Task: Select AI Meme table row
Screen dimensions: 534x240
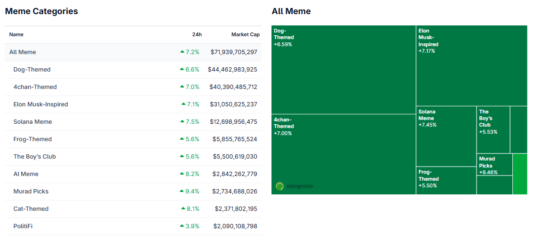Action: click(133, 174)
